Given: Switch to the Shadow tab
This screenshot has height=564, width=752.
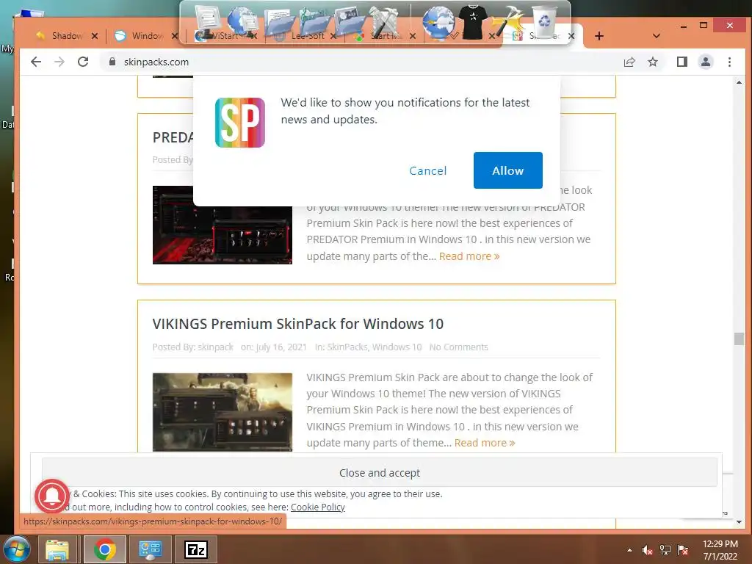Looking at the screenshot, I should pyautogui.click(x=60, y=36).
